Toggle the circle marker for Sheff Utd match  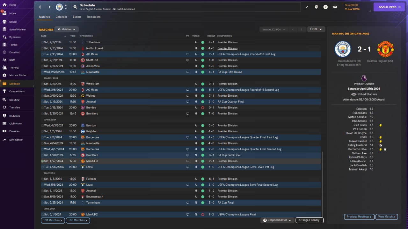click(42, 60)
